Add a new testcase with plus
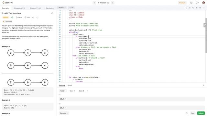207x116 pixels. pos(87,91)
